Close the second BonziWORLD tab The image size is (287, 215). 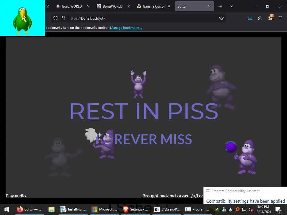[129, 6]
